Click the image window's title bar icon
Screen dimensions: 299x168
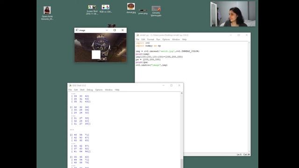[77, 30]
